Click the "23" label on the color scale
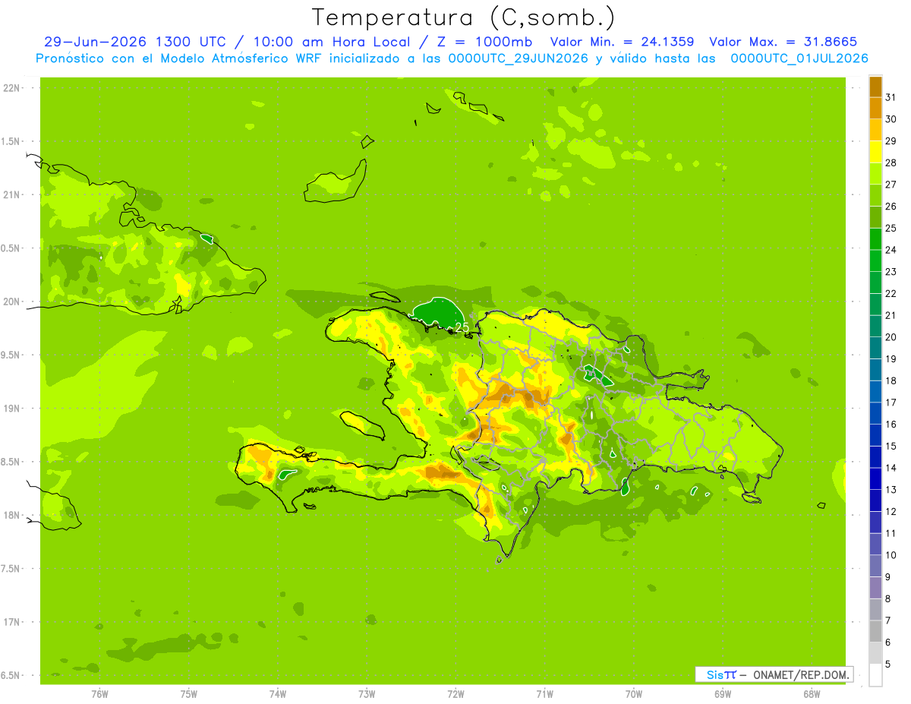This screenshot has height=704, width=911. tap(892, 272)
